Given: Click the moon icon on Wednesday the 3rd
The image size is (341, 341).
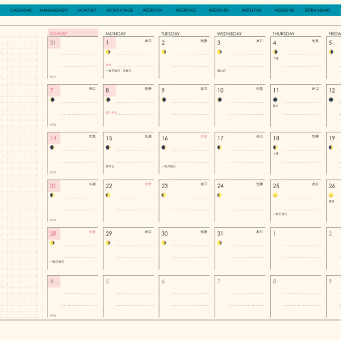Looking at the screenshot, I should pos(220,52).
